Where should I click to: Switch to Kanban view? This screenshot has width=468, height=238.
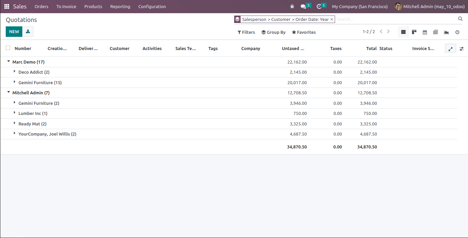414,32
